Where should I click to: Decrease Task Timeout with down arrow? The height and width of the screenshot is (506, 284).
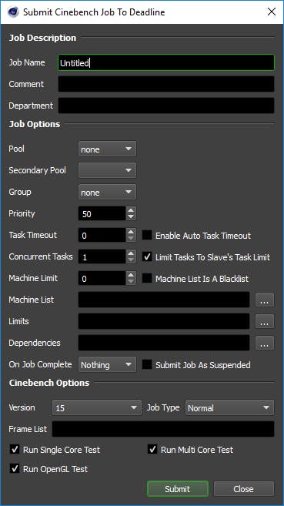[x=131, y=239]
